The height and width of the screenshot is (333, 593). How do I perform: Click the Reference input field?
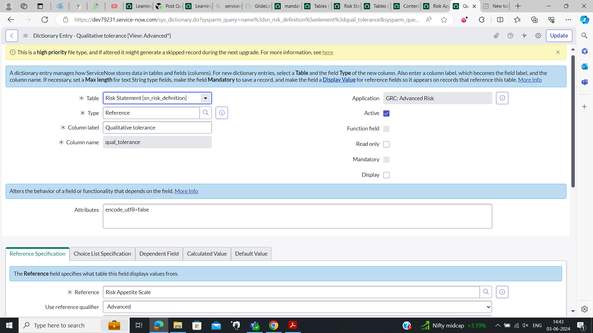pos(291,292)
